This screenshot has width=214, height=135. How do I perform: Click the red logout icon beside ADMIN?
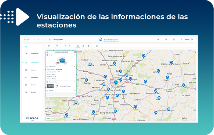192,39
